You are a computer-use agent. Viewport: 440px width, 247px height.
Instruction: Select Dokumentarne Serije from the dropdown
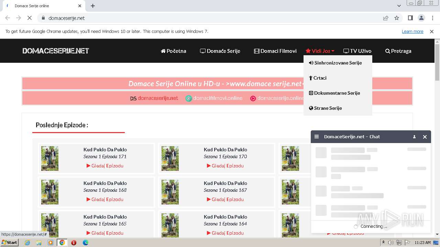(x=334, y=93)
